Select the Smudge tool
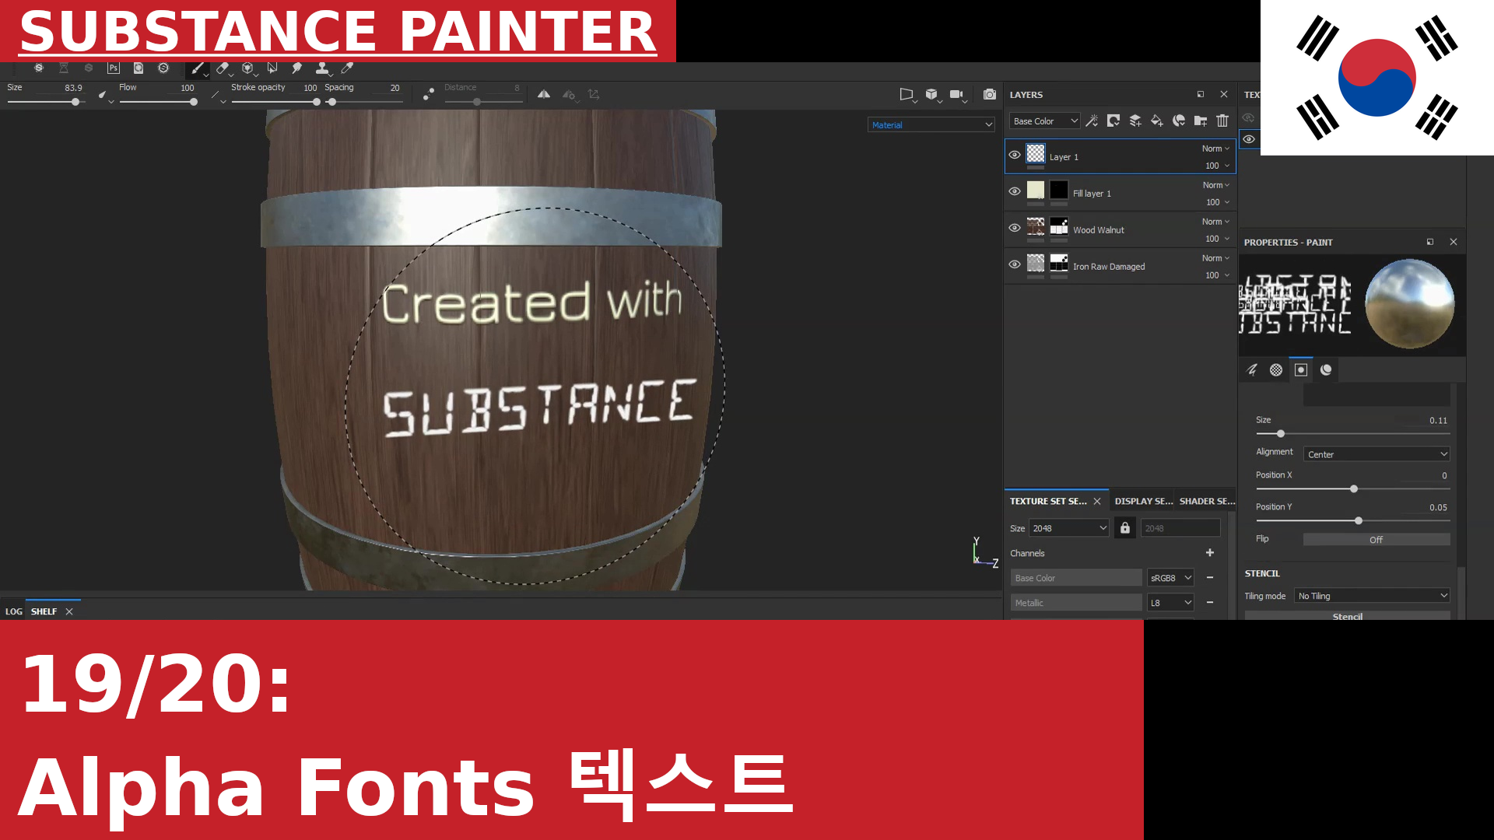 click(x=297, y=68)
